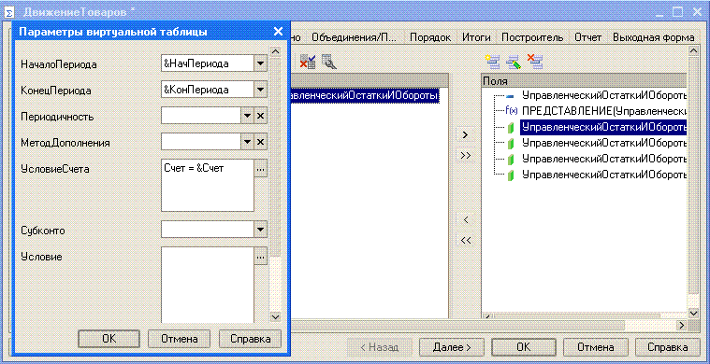Open УсловиеСчета editor via ellipsis button
The image size is (710, 364).
coord(260,169)
